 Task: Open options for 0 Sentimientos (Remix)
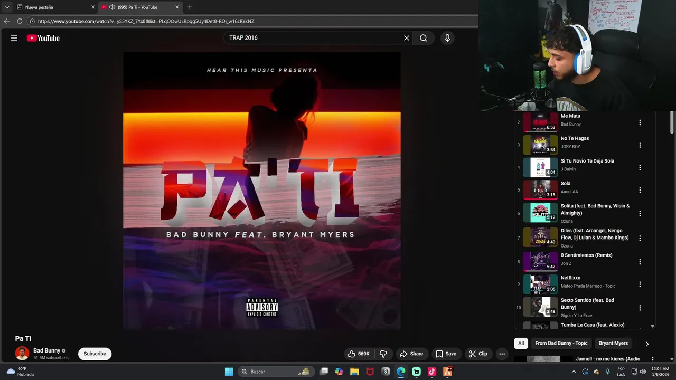click(x=640, y=262)
